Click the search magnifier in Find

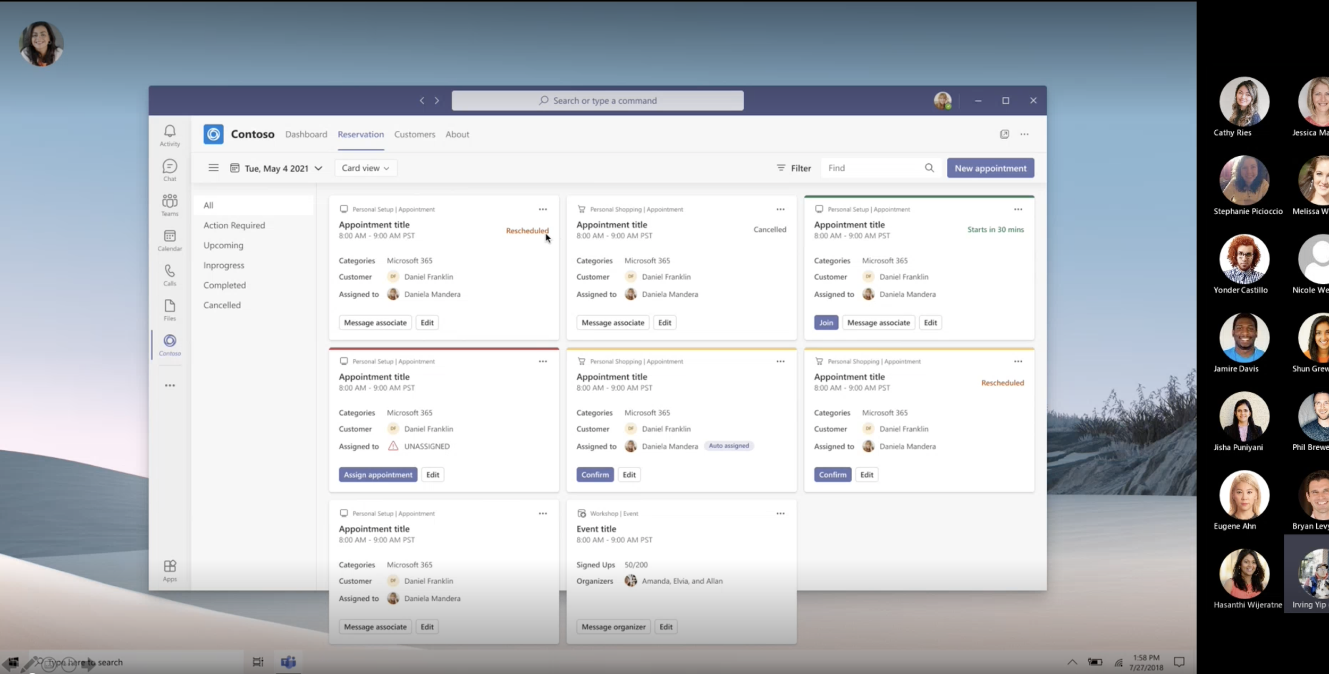click(929, 168)
